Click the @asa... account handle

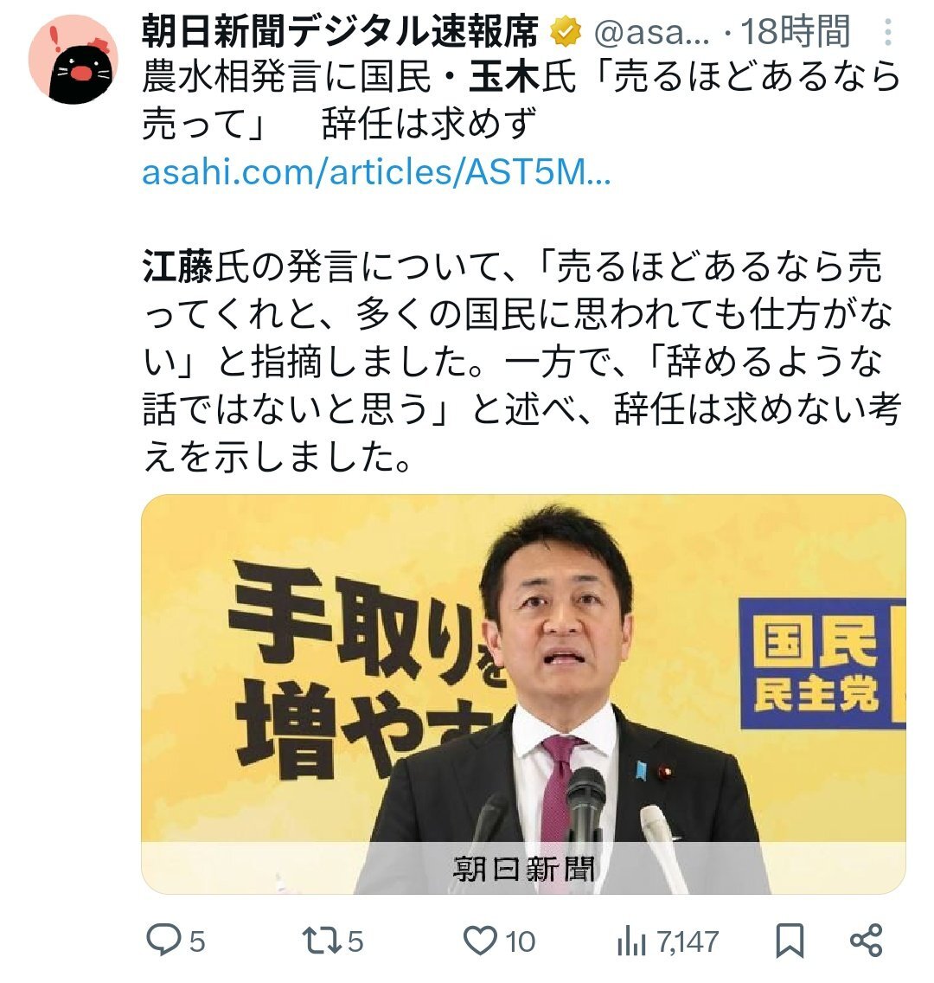tap(652, 32)
